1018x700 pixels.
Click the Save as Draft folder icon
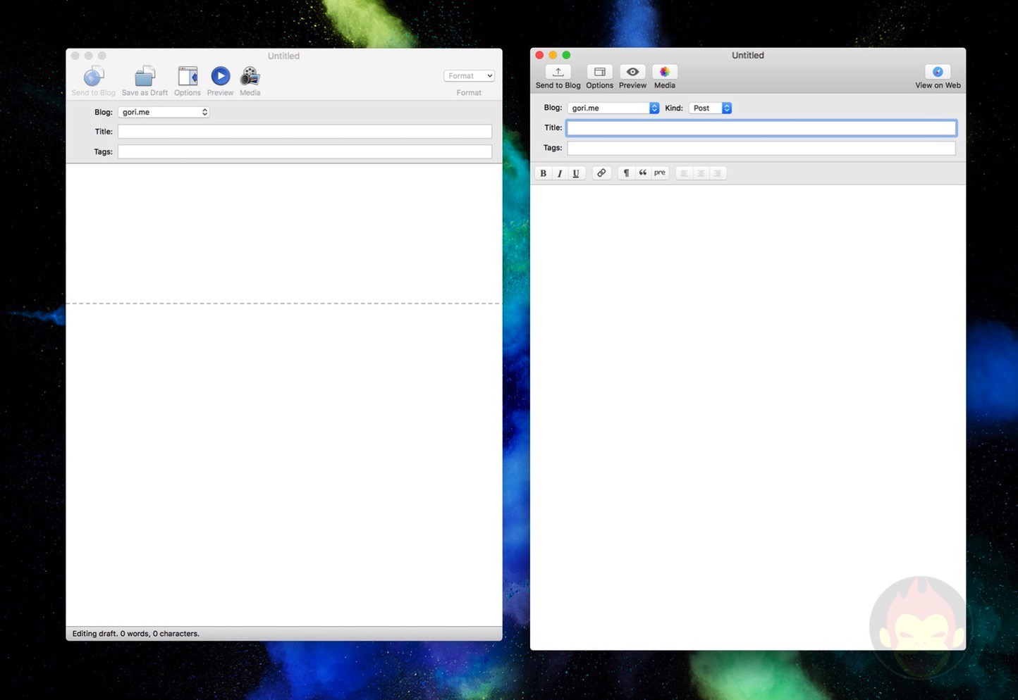click(145, 76)
